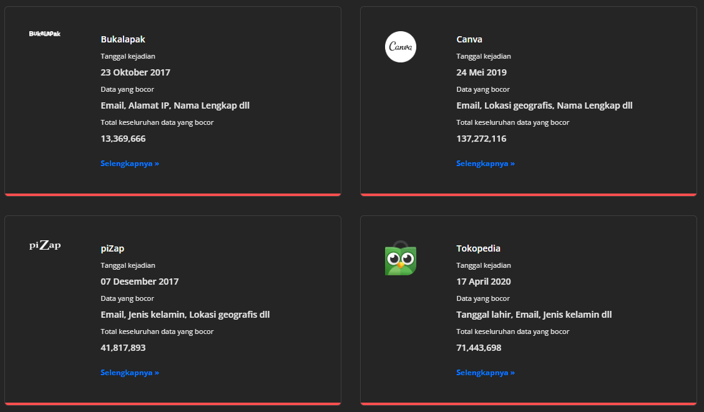
Task: Select the Bukalapak card title
Action: [x=123, y=39]
